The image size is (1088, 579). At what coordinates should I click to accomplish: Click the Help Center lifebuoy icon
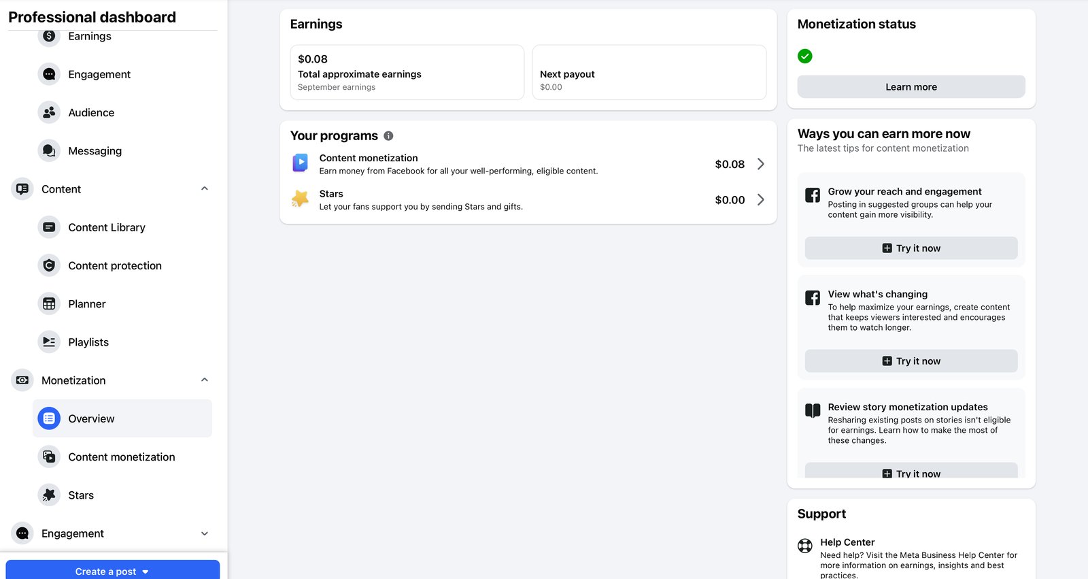[805, 546]
